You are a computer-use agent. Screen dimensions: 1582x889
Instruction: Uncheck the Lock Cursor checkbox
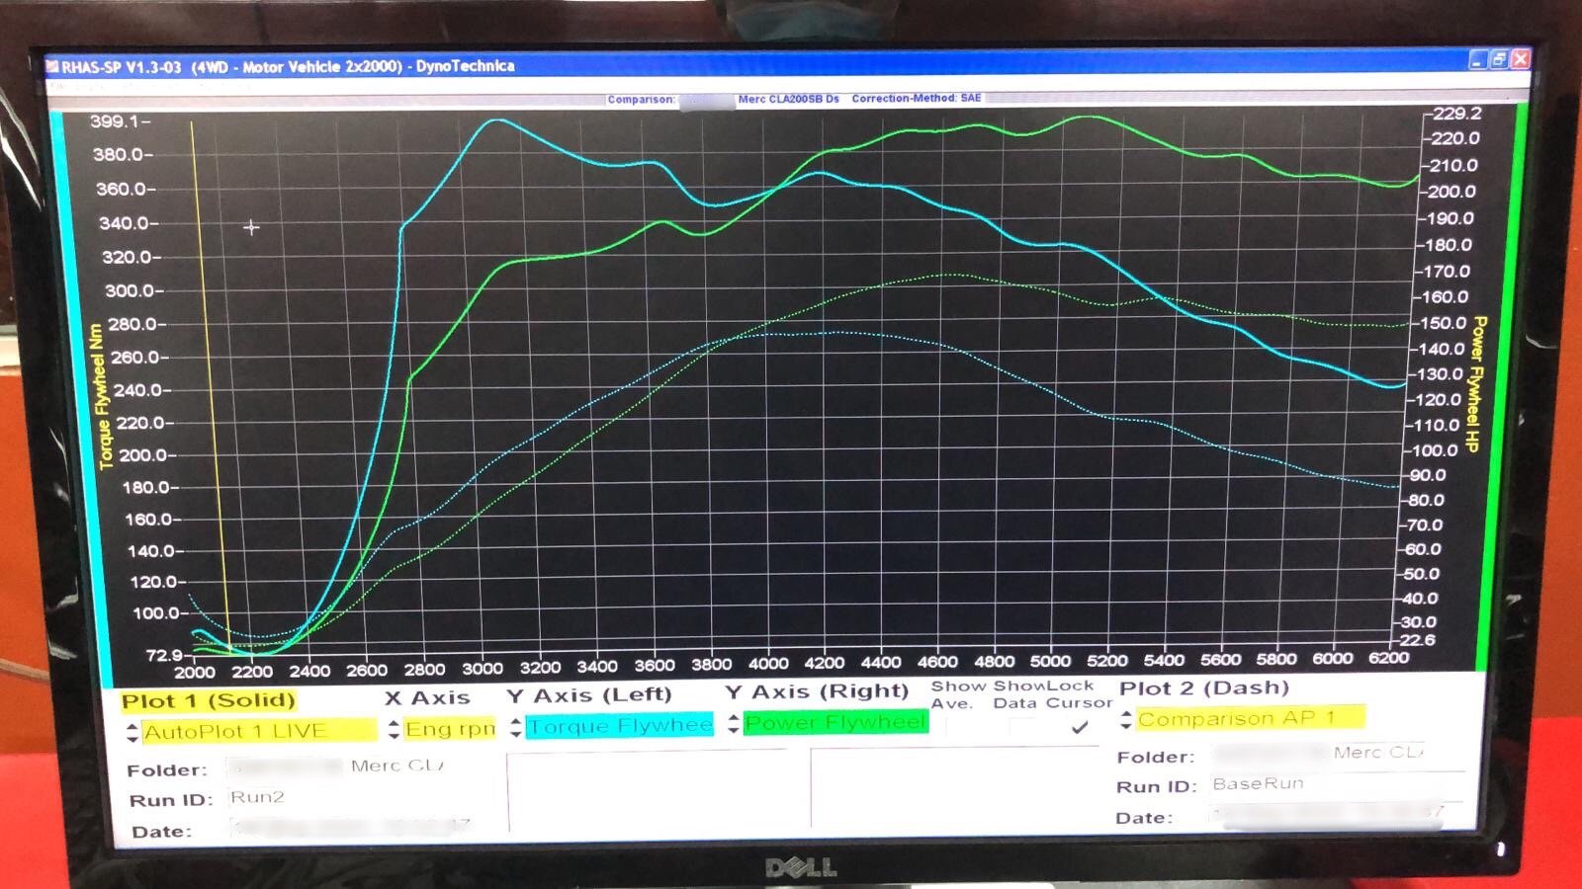pos(1080,727)
